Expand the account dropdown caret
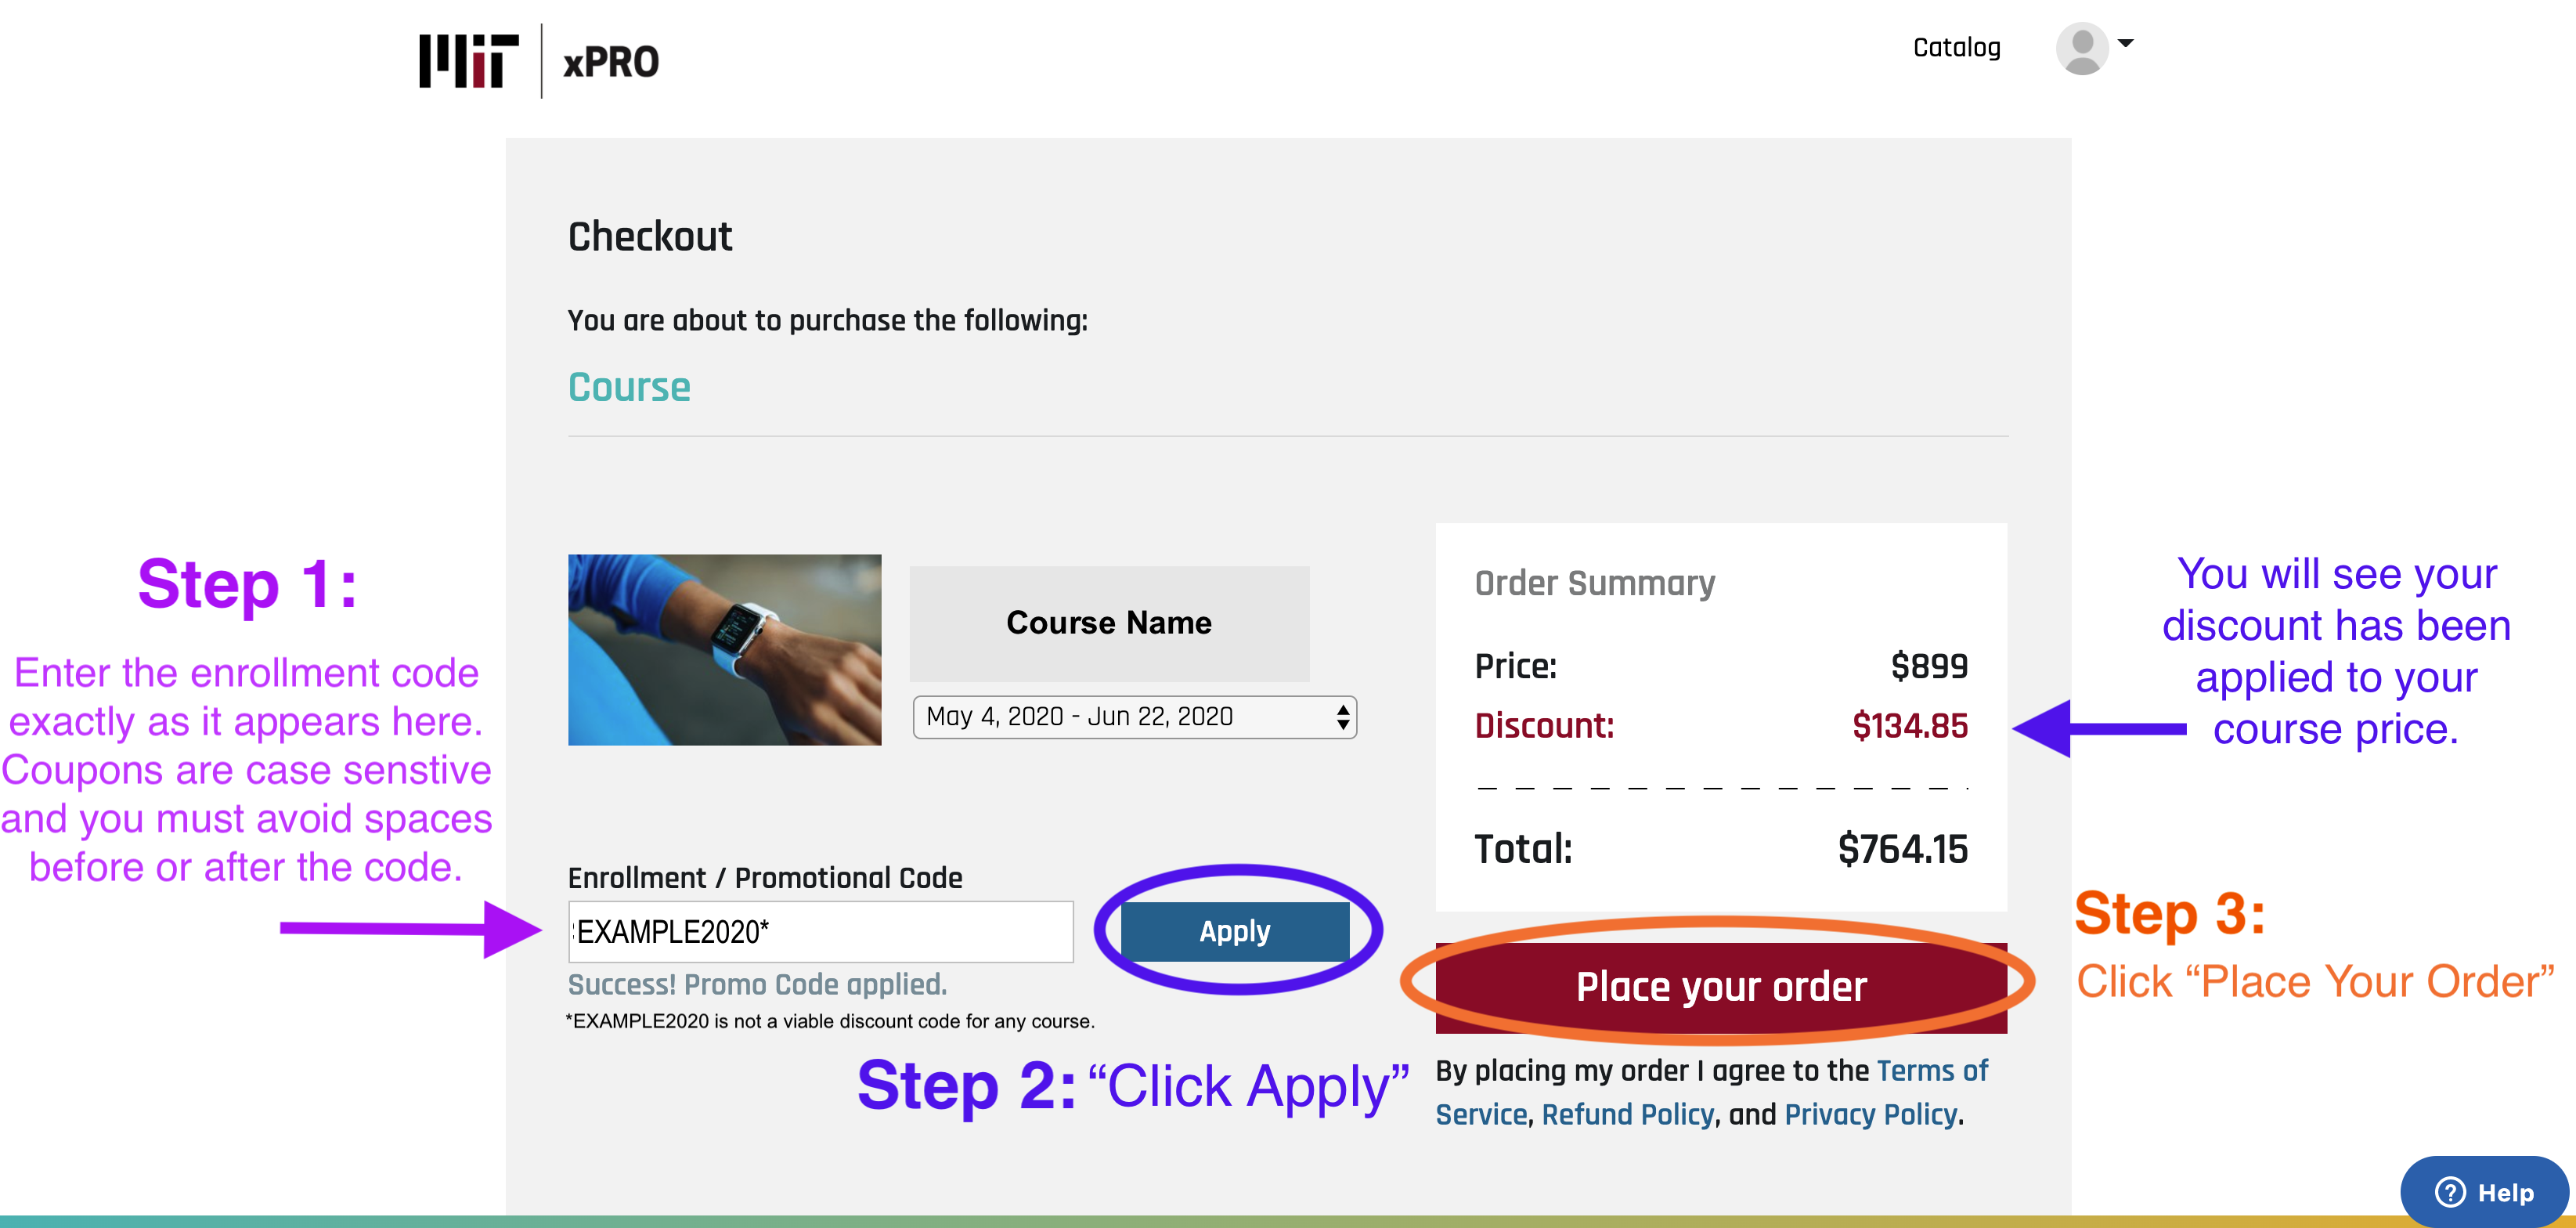 coord(2125,43)
